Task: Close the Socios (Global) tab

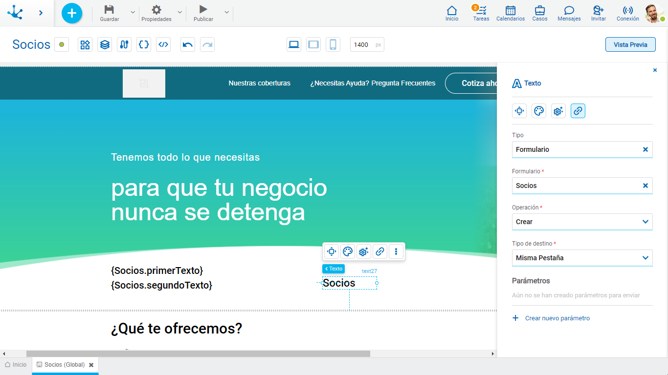Action: click(x=91, y=365)
